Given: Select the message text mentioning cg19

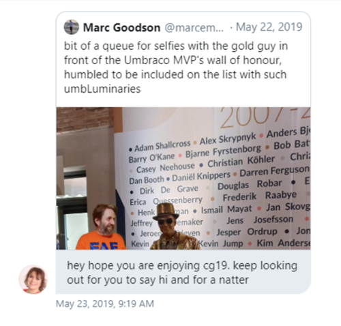Looking at the screenshot, I should pos(182,273).
